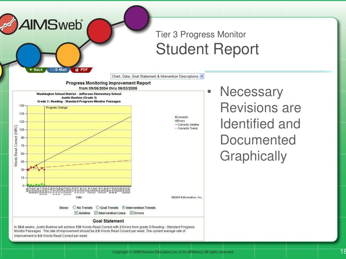The image size is (346, 259).
Task: Open the report view dropdown arrow
Action: pos(202,76)
